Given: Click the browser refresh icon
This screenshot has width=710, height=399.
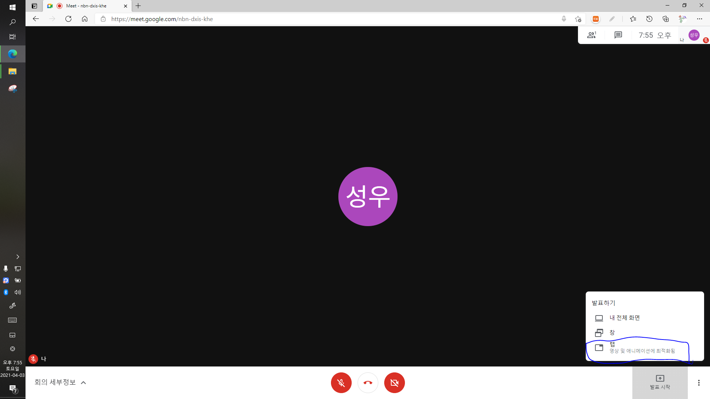Looking at the screenshot, I should [x=68, y=19].
